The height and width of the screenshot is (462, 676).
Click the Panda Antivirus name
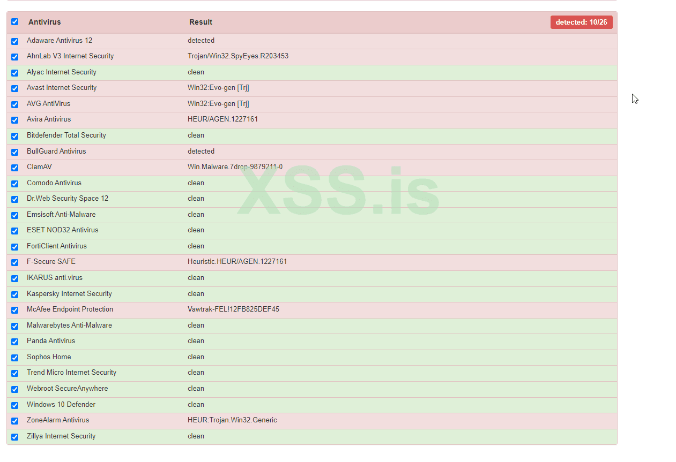click(x=51, y=341)
